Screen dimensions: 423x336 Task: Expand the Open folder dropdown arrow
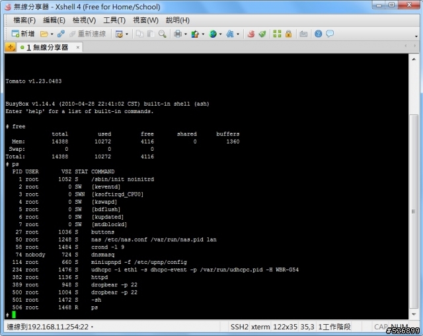pos(52,34)
